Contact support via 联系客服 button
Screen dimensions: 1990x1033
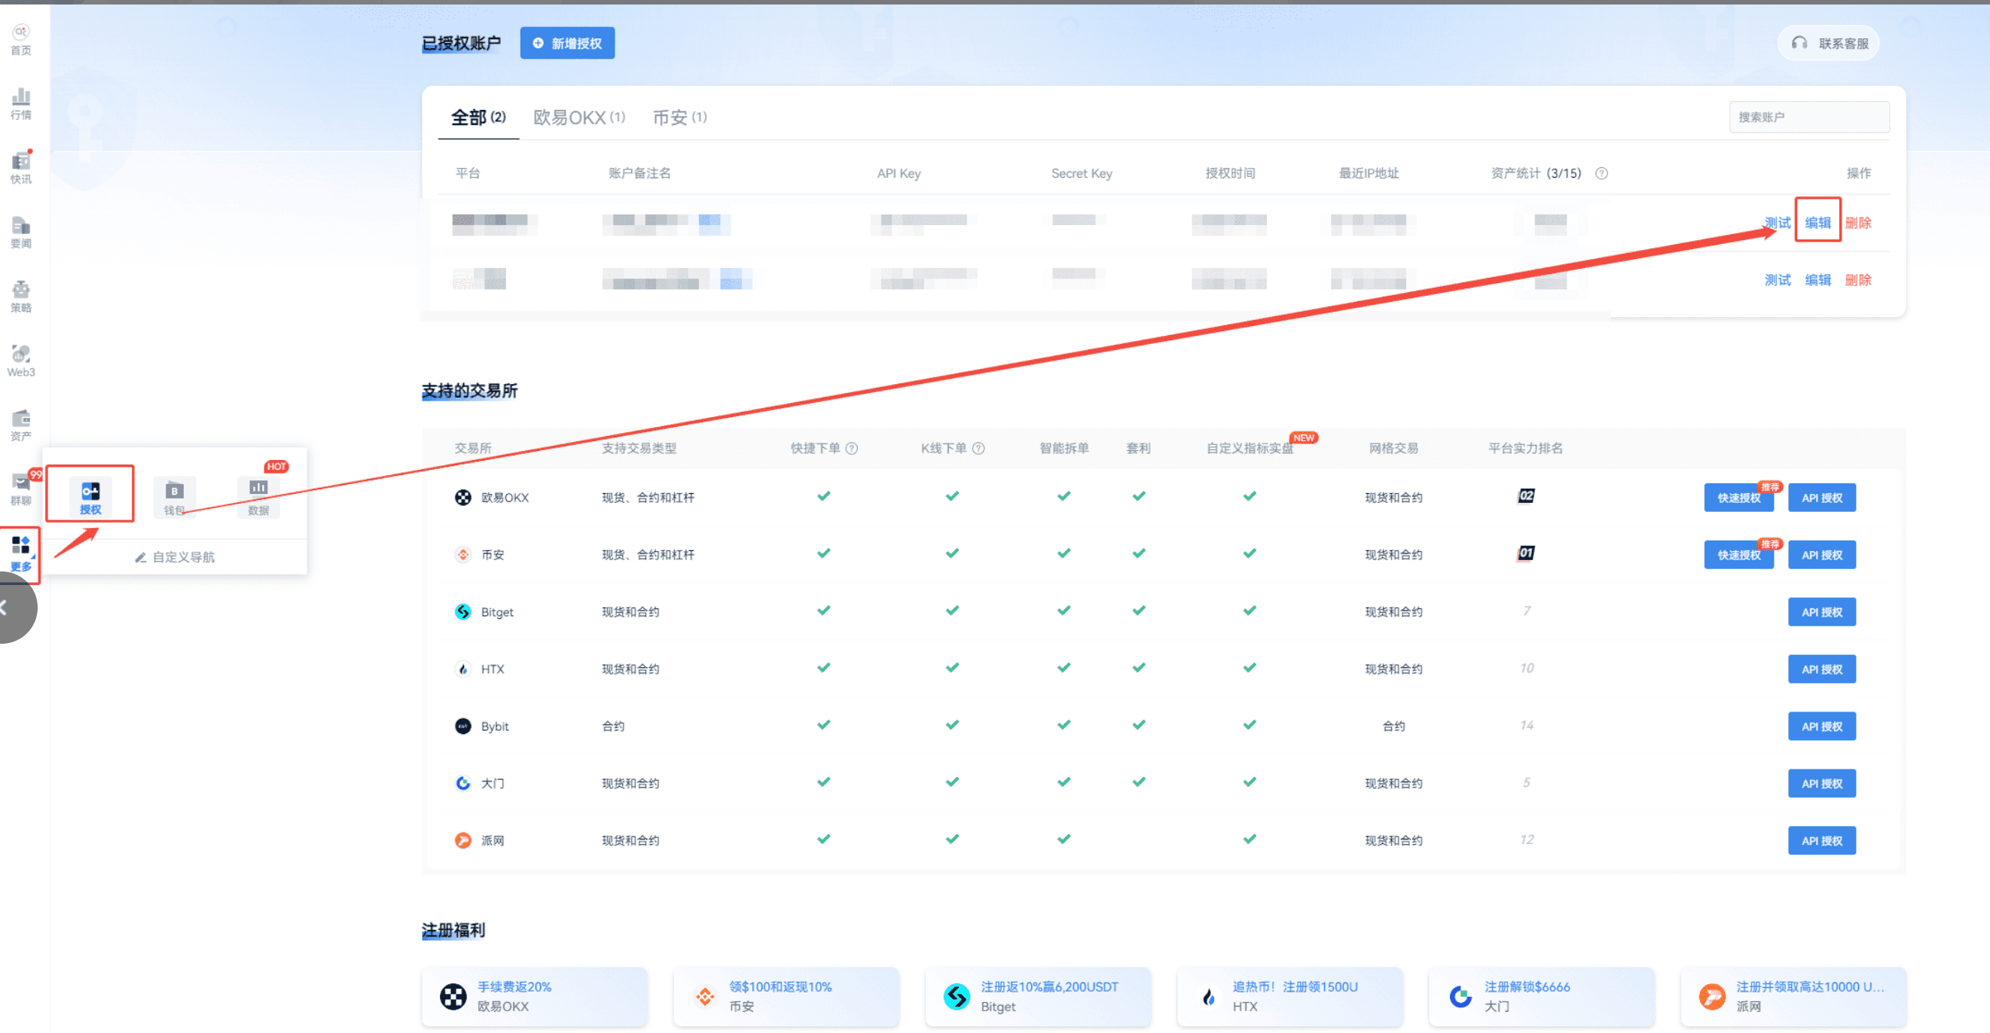pos(1829,43)
